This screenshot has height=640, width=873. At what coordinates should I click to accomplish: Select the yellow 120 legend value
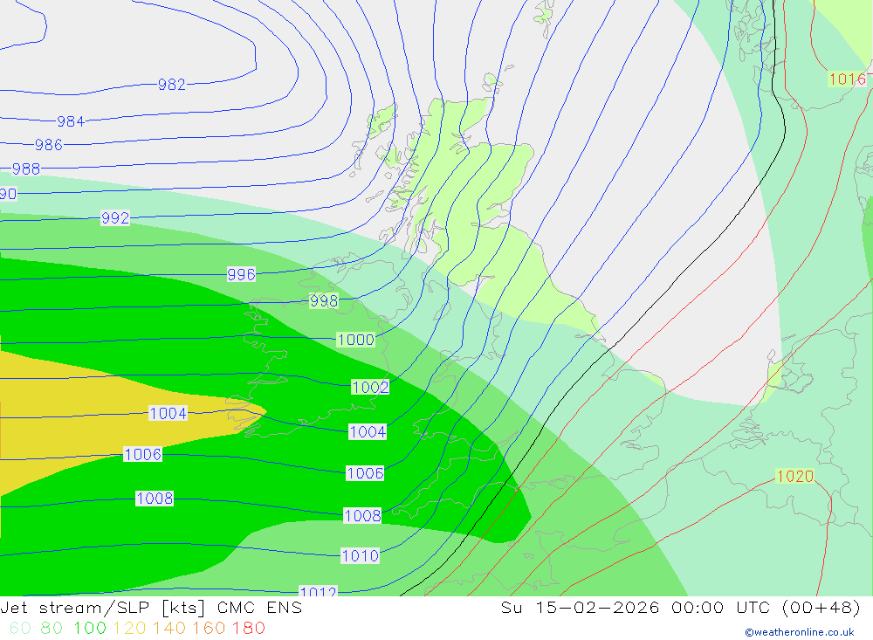(x=130, y=629)
